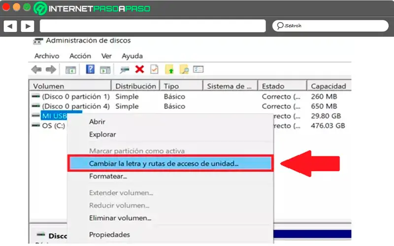This screenshot has height=246, width=394.
Task: Open the Ver menu
Action: pos(106,56)
